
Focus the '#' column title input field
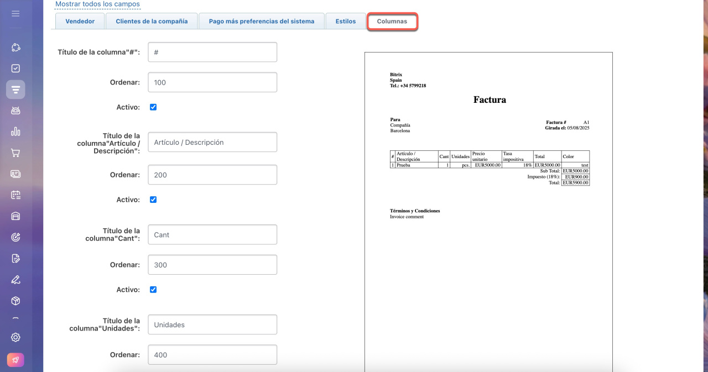point(212,52)
